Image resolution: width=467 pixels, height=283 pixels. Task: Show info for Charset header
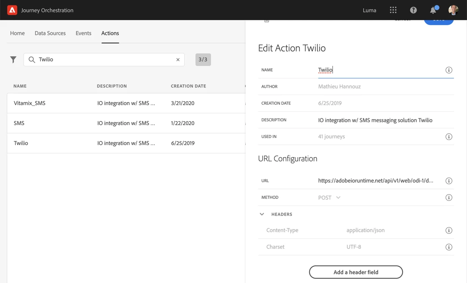(449, 247)
